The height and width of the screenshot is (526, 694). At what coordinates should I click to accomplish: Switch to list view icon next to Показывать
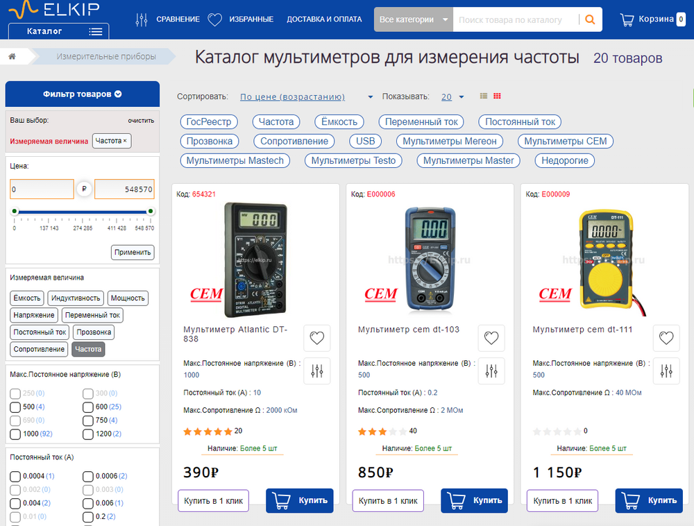click(485, 96)
